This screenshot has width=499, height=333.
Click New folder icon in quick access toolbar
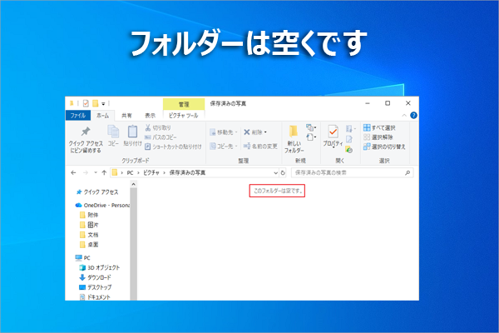tap(95, 103)
